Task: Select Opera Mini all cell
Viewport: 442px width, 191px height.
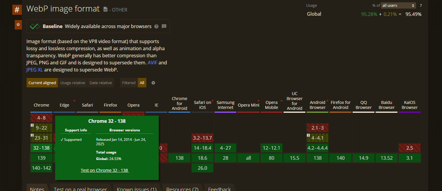Action: (248, 158)
